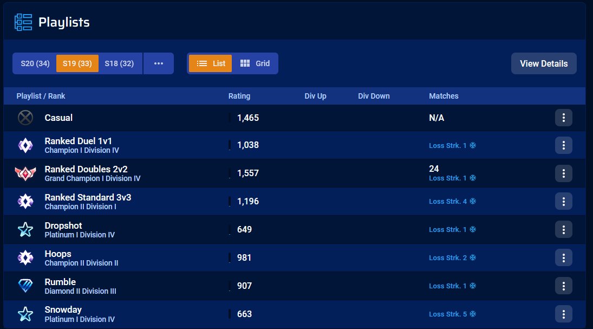
Task: Click the 981 Hoops rating
Action: click(x=244, y=257)
